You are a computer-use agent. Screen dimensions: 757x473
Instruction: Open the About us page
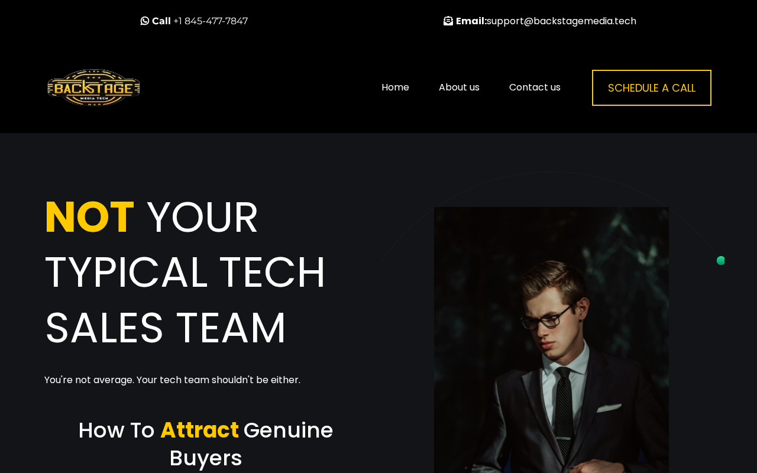click(459, 88)
